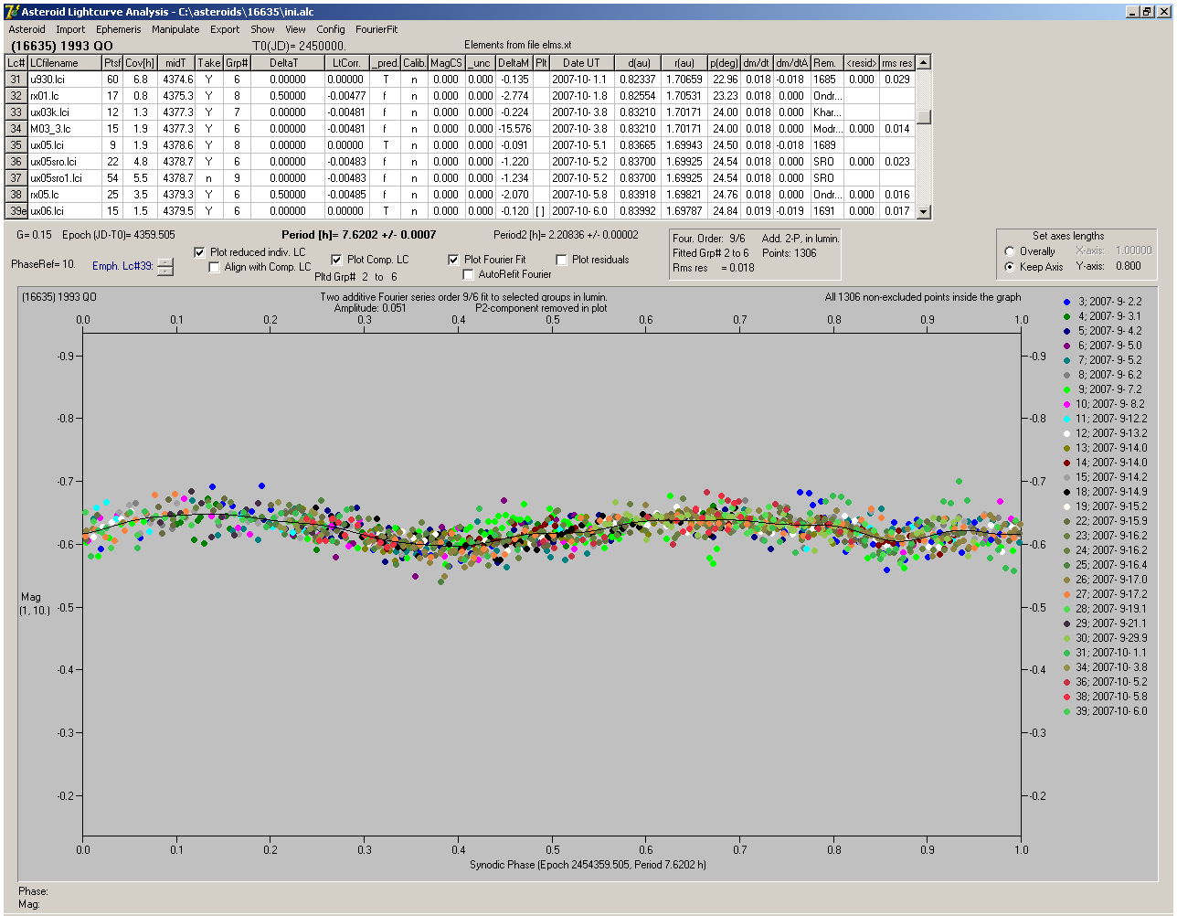Viewport: 1177px width, 916px height.
Task: Select row header 39e
Action: tap(16, 211)
